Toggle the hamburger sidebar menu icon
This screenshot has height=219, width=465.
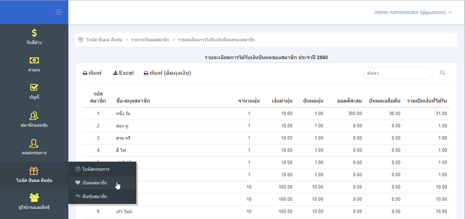pos(59,12)
